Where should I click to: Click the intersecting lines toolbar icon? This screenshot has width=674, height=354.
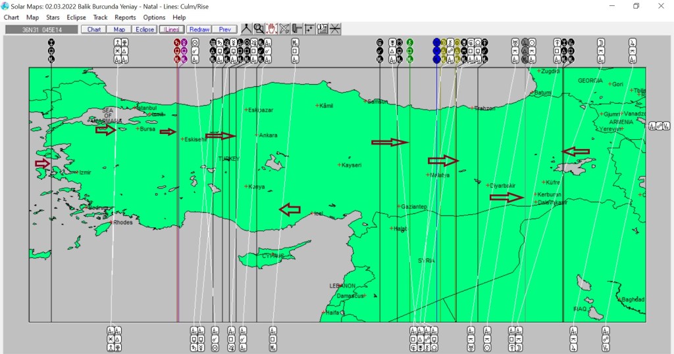(x=335, y=29)
